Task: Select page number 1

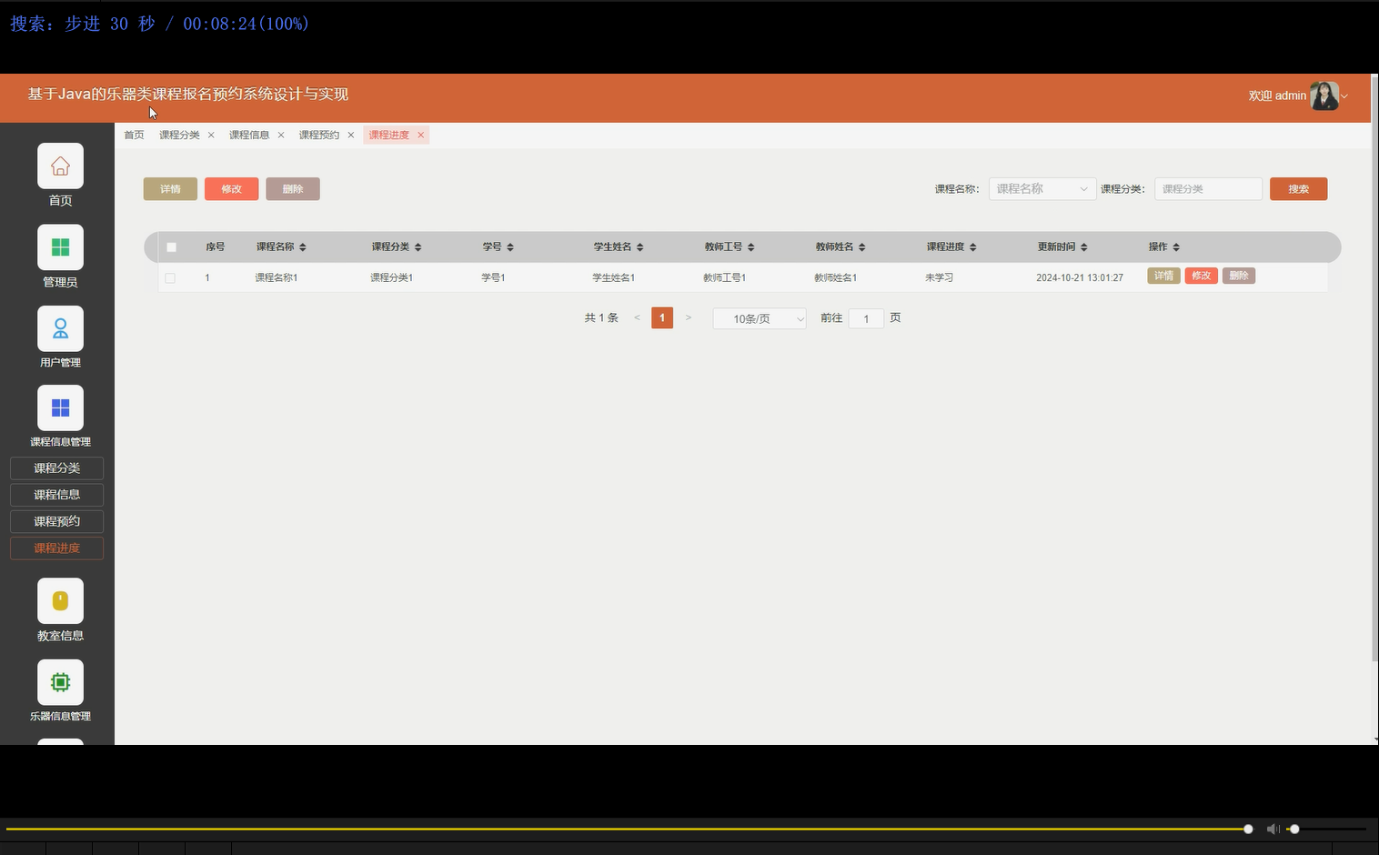Action: click(x=662, y=317)
